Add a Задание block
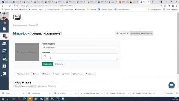This screenshot has width=179, height=101. tap(90, 74)
